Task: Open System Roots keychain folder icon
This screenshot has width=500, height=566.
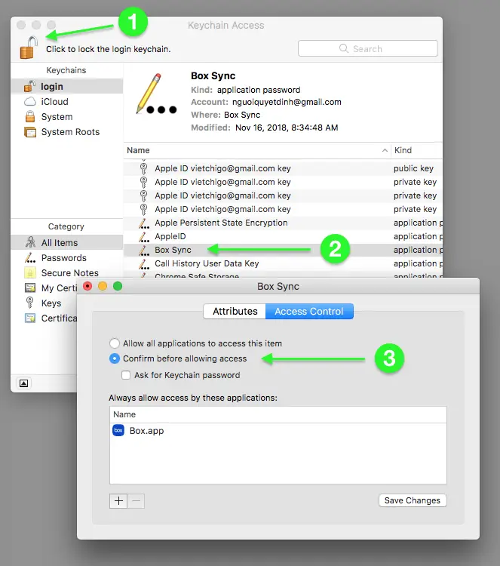Action: [x=30, y=132]
